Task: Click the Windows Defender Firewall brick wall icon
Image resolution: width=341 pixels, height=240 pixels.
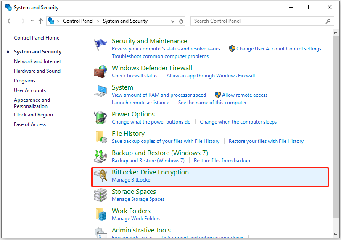Action: (x=100, y=71)
